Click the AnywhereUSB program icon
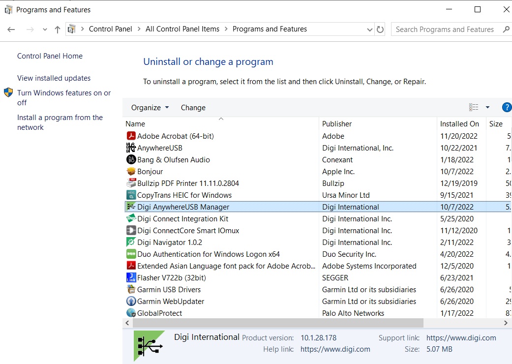The image size is (512, 364). (x=131, y=148)
